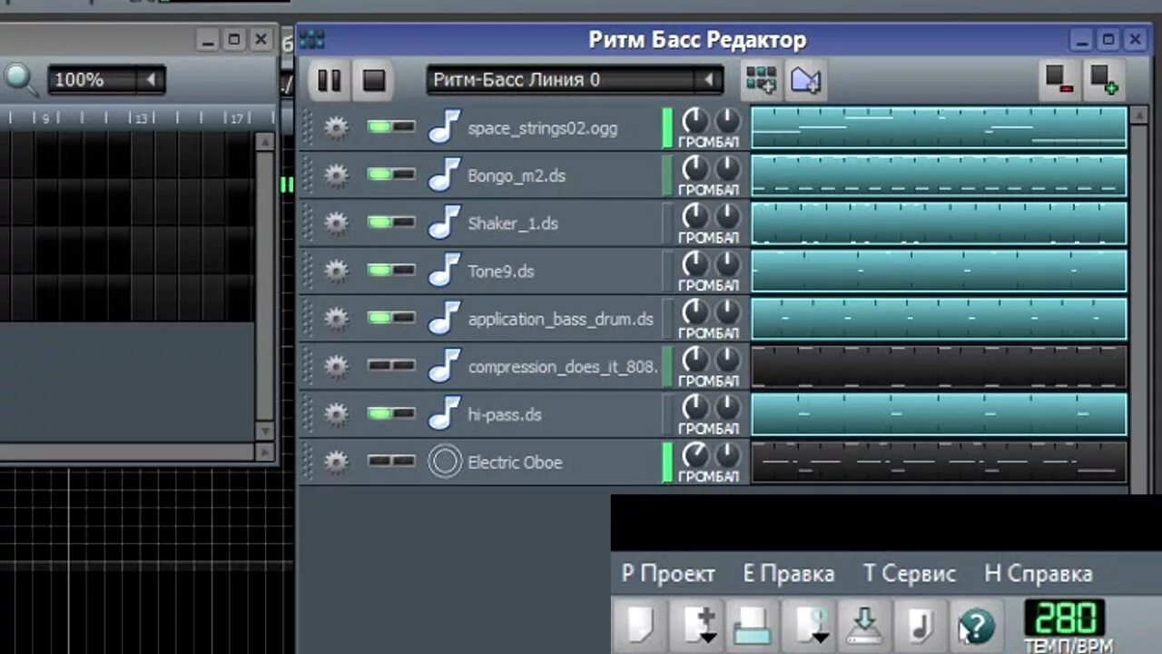Viewport: 1162px width, 654px height.
Task: Click the save project icon
Action: coord(864,625)
